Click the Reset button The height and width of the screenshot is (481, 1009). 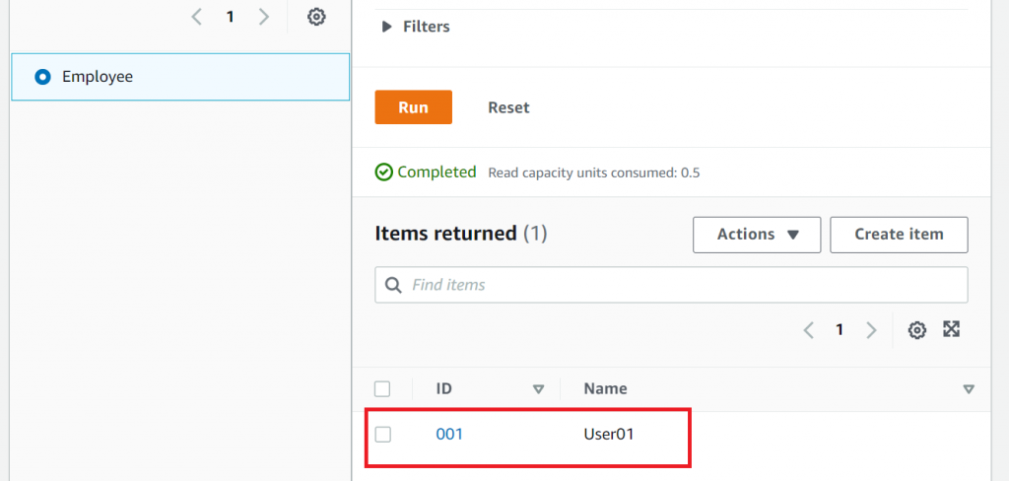point(508,107)
